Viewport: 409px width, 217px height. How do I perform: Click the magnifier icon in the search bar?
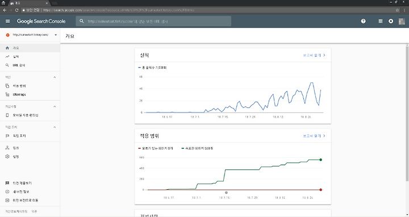point(82,21)
